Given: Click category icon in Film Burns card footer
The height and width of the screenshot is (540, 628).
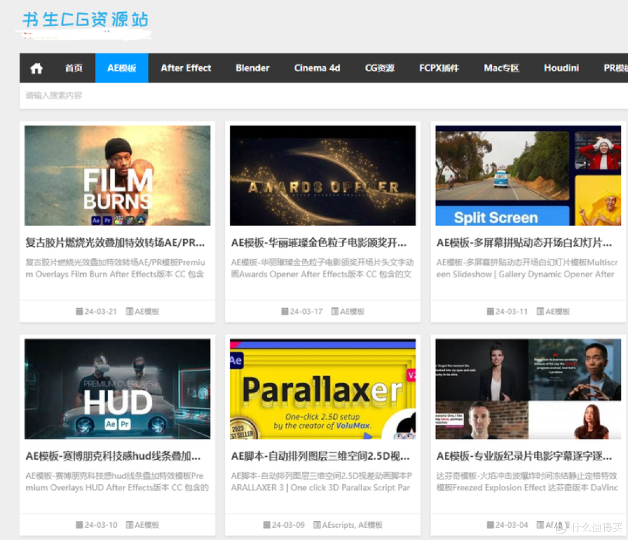Looking at the screenshot, I should pyautogui.click(x=129, y=311).
